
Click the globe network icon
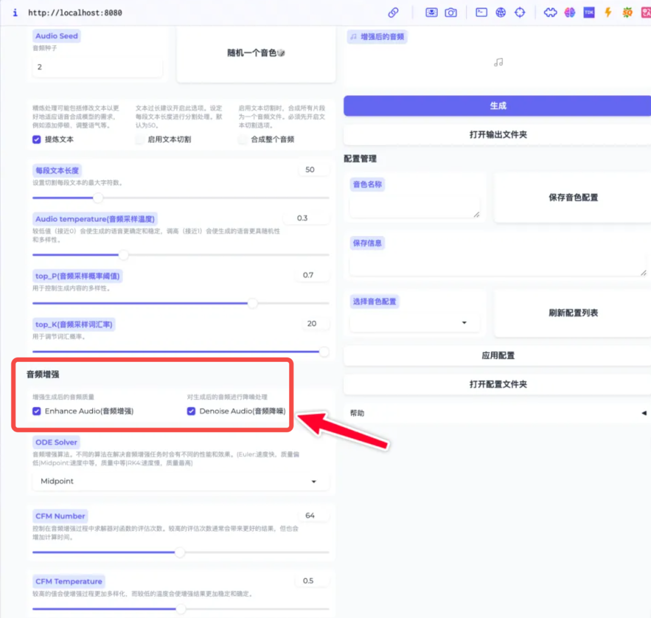point(501,13)
